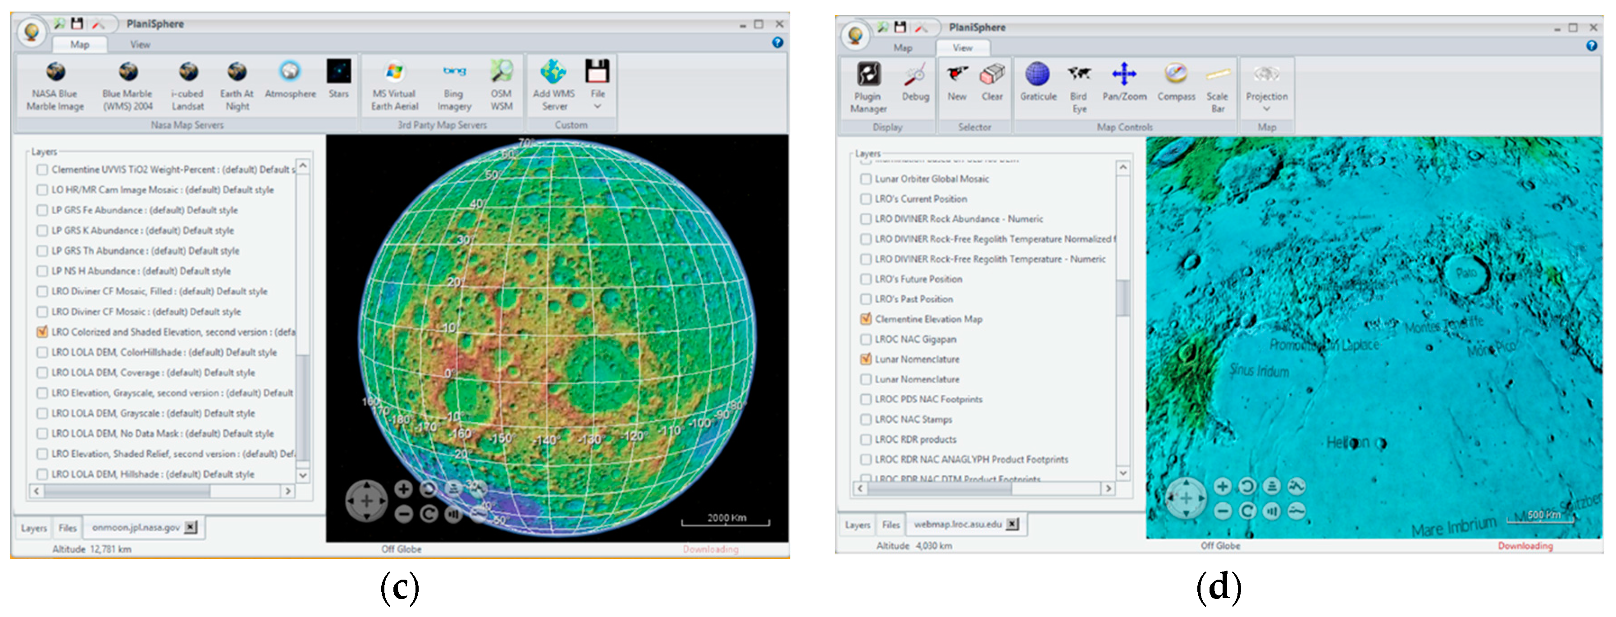The width and height of the screenshot is (1616, 617).
Task: Click right arrow of left horizontal scrollbar
Action: 288,491
